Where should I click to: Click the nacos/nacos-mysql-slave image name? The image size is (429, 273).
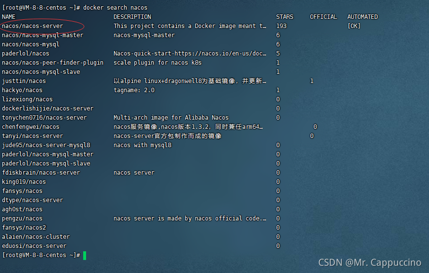tap(41, 72)
